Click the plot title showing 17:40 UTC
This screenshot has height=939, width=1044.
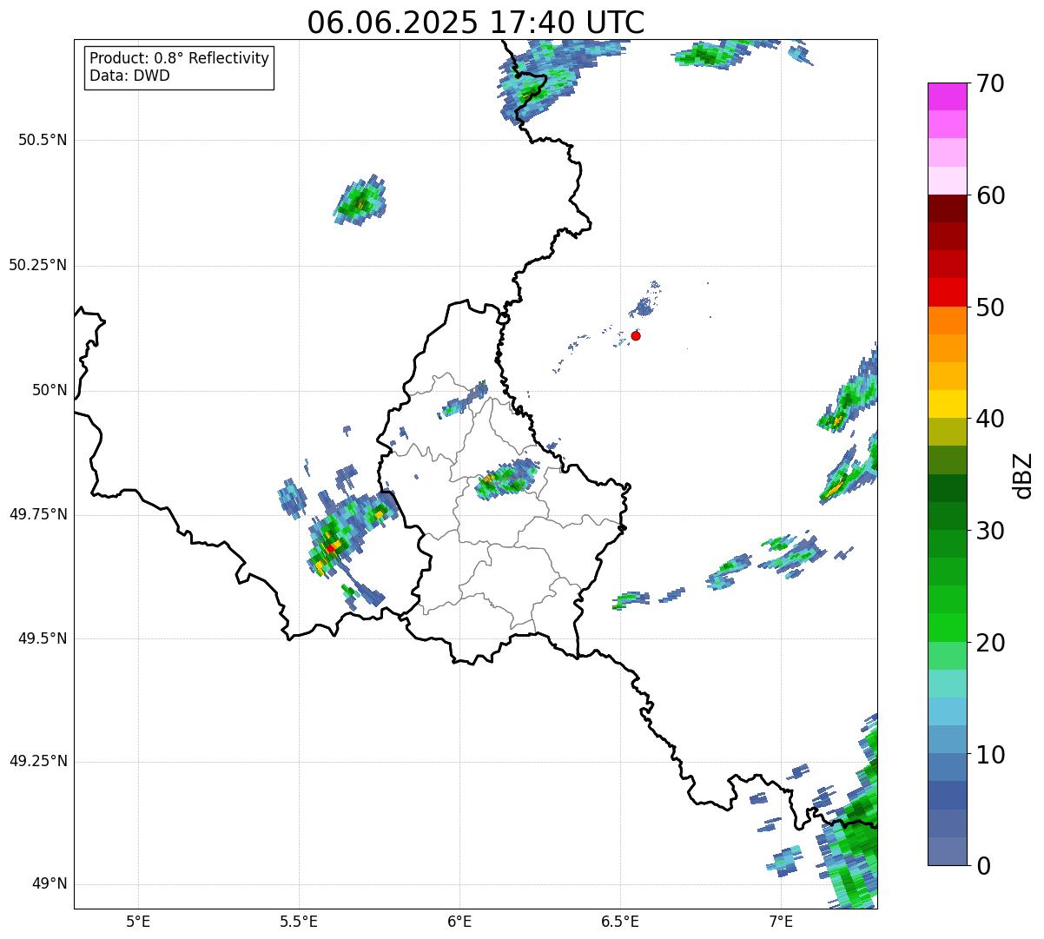click(x=476, y=22)
